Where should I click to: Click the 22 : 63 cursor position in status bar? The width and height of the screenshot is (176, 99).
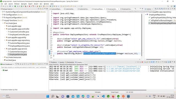(130, 92)
